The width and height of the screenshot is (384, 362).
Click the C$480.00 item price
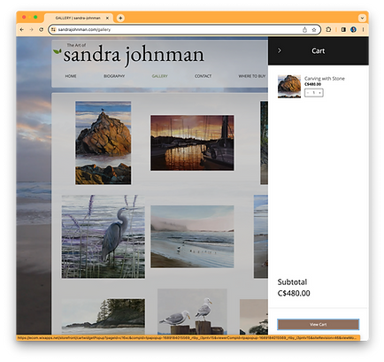pos(312,84)
